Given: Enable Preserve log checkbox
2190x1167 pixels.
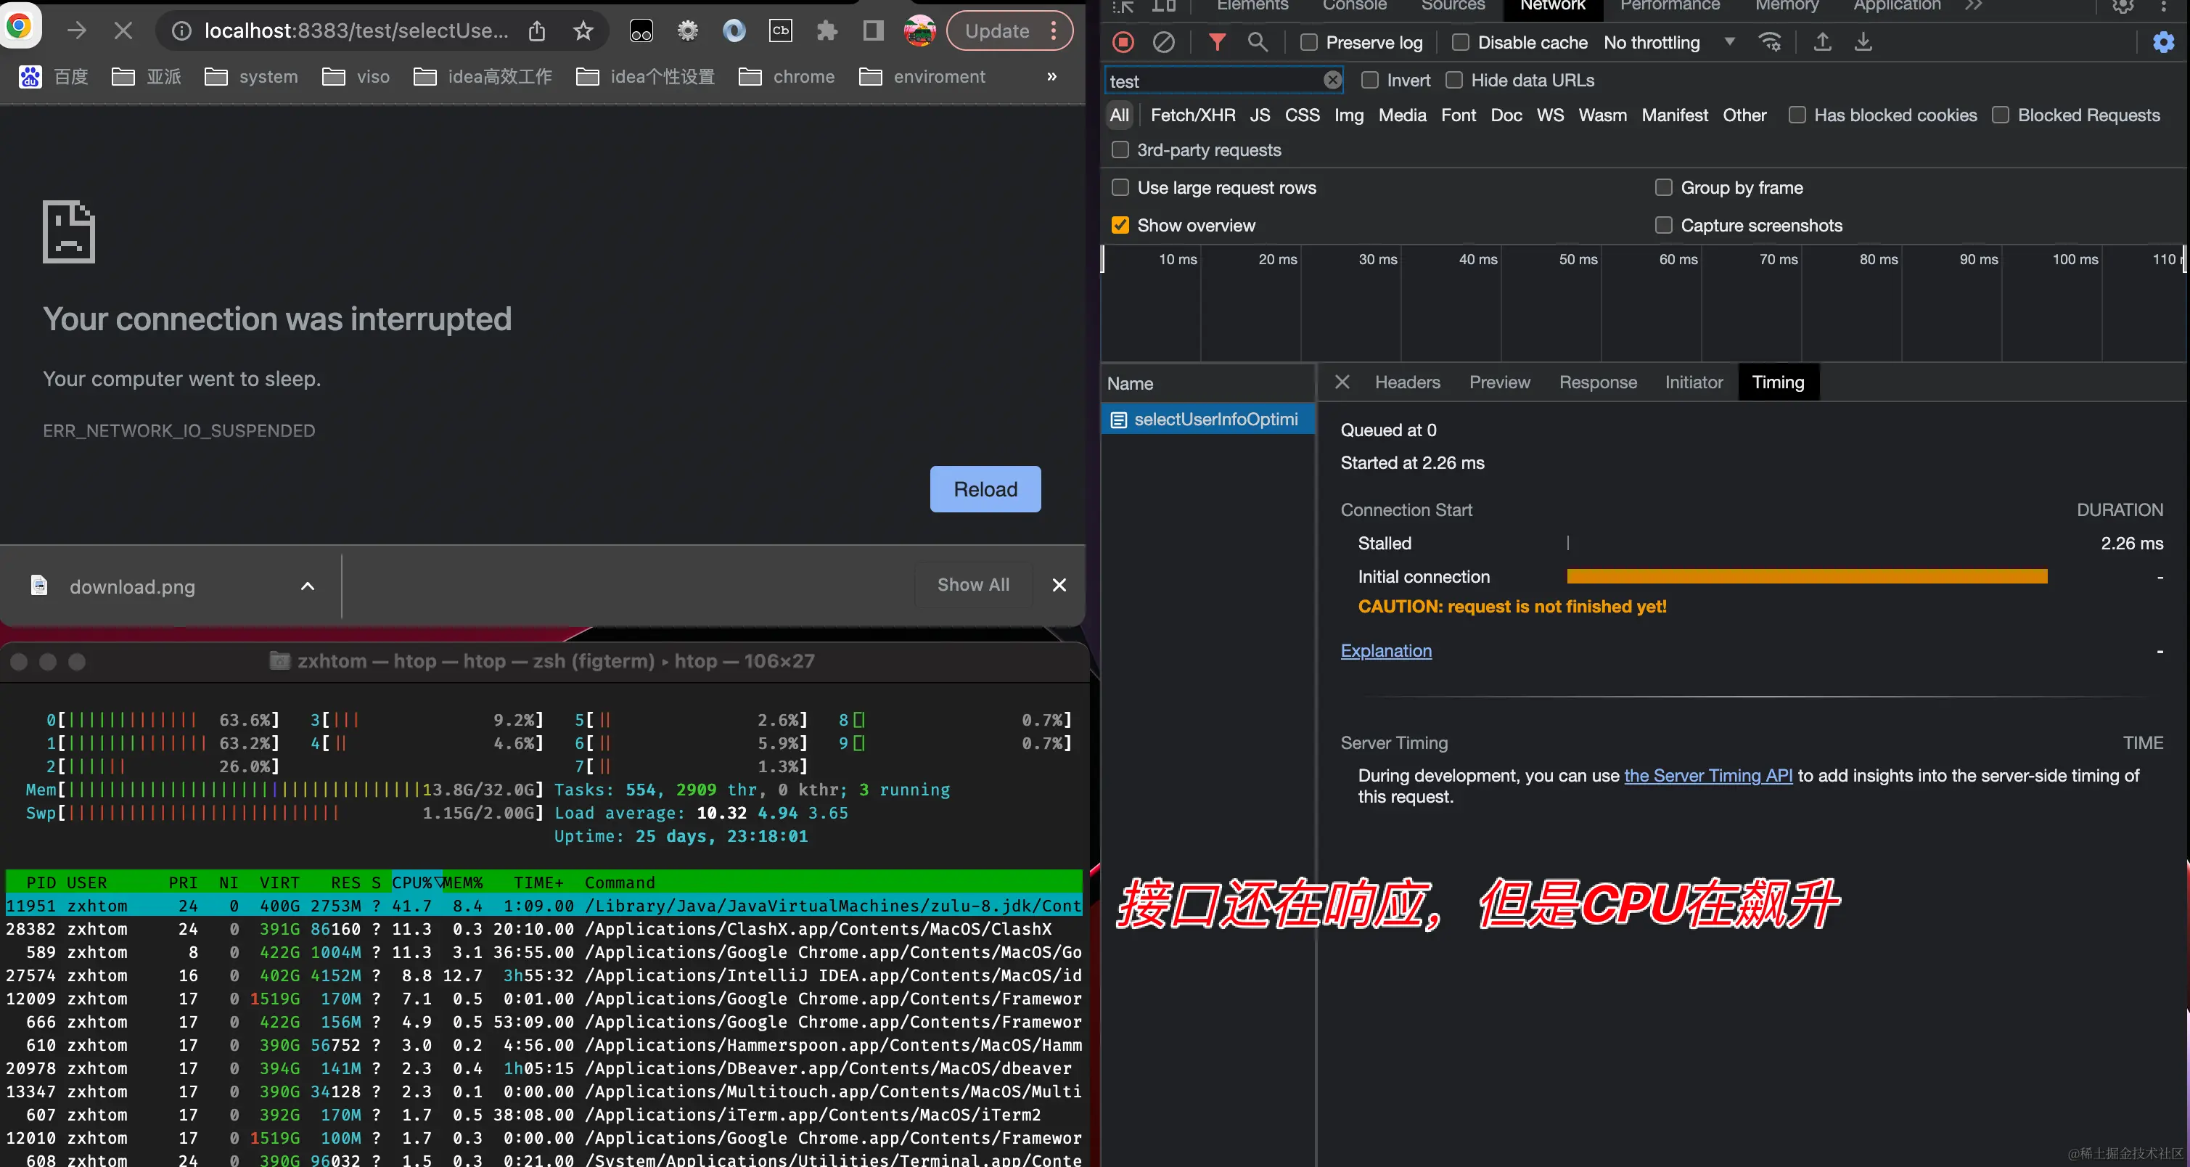Looking at the screenshot, I should pyautogui.click(x=1309, y=43).
